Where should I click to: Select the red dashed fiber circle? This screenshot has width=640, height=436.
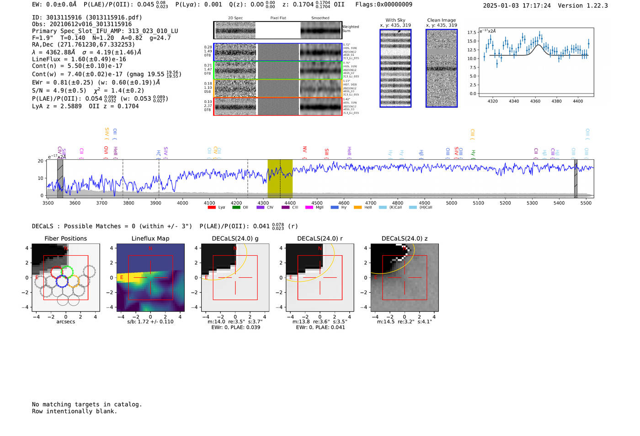(x=56, y=272)
